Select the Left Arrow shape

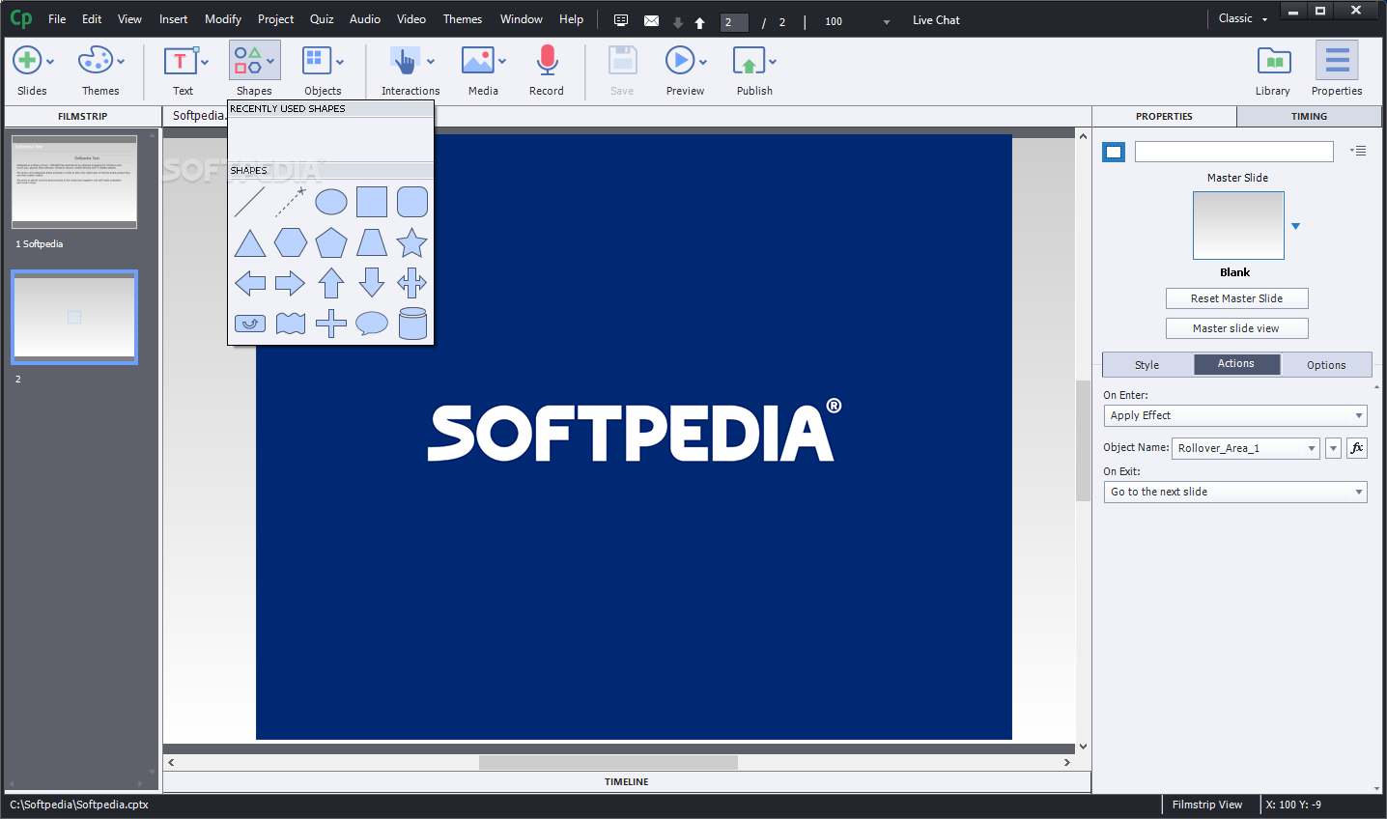(x=250, y=283)
